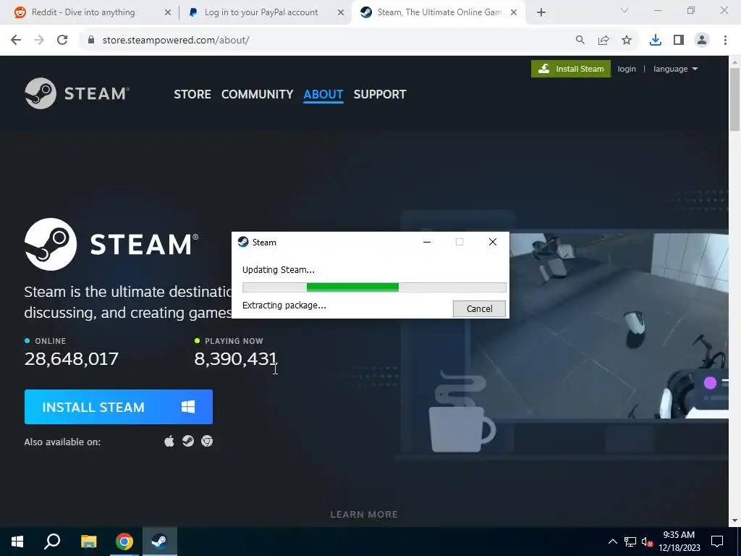Click the Steam taskbar icon
This screenshot has height=556, width=741.
(160, 542)
